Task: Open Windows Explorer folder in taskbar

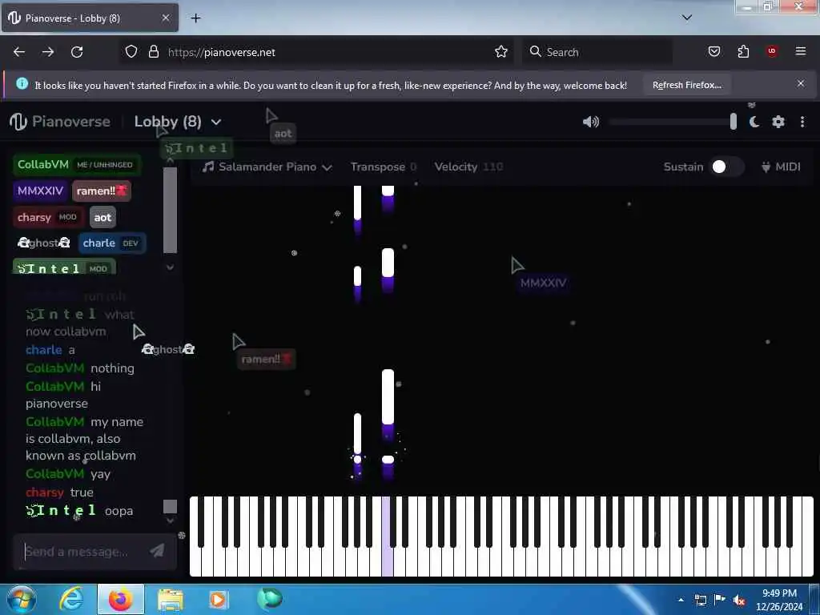Action: point(171,600)
